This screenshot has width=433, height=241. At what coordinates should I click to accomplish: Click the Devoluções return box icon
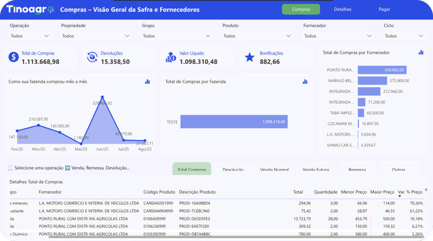92,57
